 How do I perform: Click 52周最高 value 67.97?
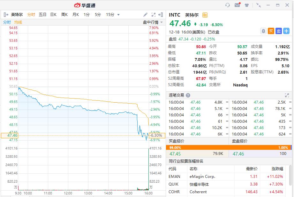pos(201,79)
